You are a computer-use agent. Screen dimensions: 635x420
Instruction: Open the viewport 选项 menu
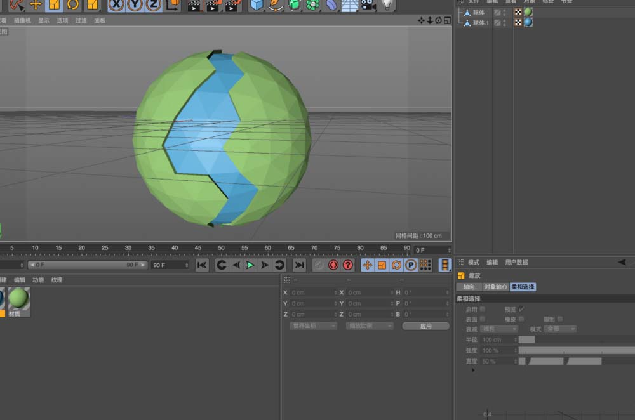[x=62, y=21]
